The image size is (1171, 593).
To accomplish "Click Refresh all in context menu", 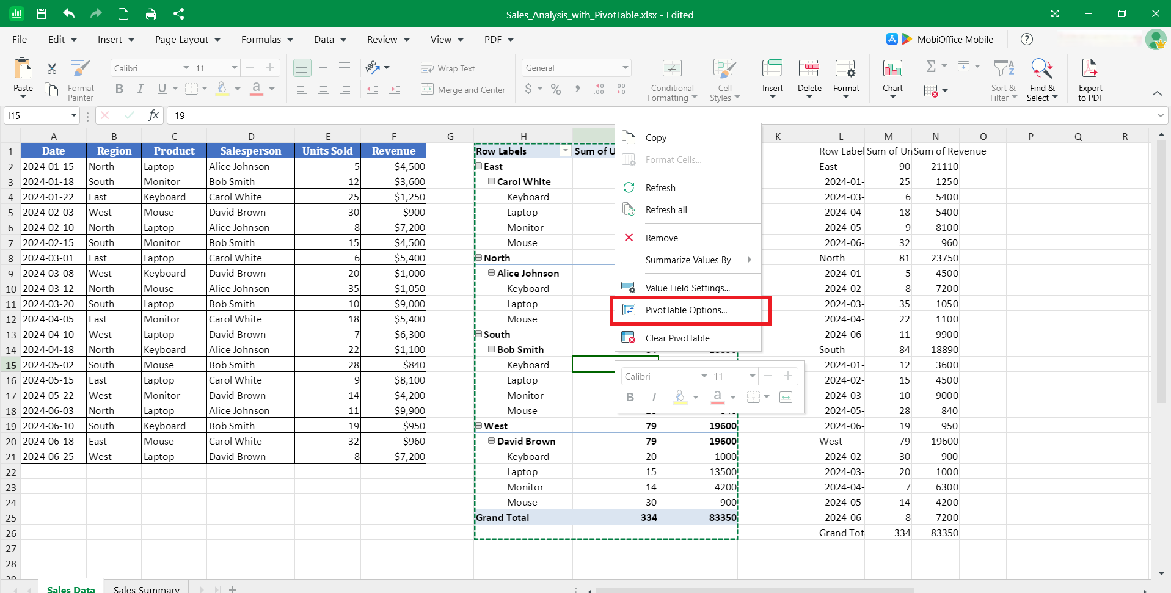I will [x=666, y=210].
